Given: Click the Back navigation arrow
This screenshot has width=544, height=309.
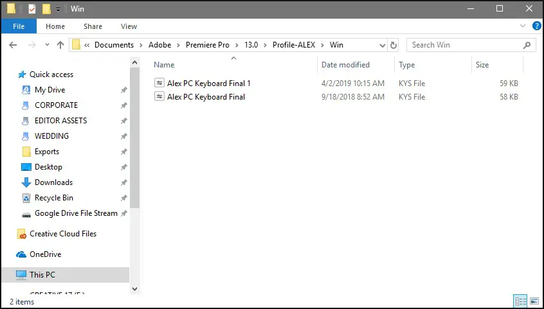Looking at the screenshot, I should pos(13,45).
